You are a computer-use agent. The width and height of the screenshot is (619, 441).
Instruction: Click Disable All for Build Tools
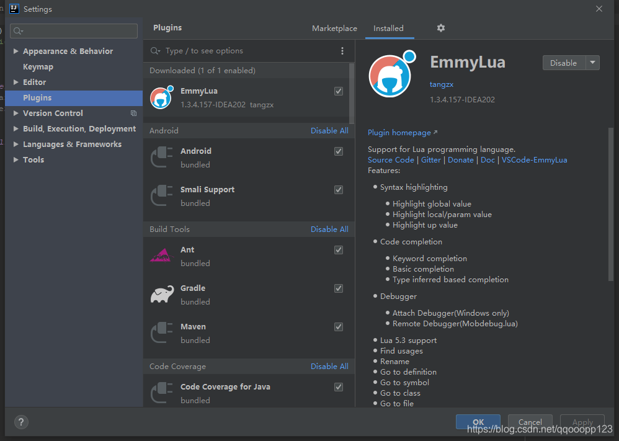click(x=329, y=229)
